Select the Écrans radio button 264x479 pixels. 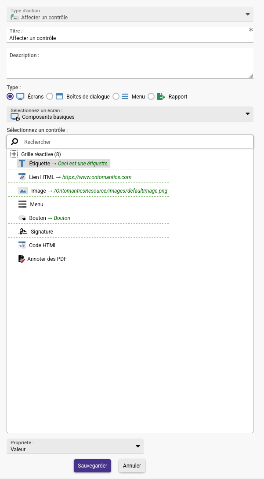point(10,96)
